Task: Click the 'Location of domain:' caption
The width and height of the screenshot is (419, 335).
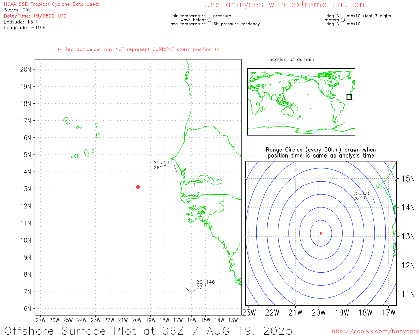Action: [291, 60]
